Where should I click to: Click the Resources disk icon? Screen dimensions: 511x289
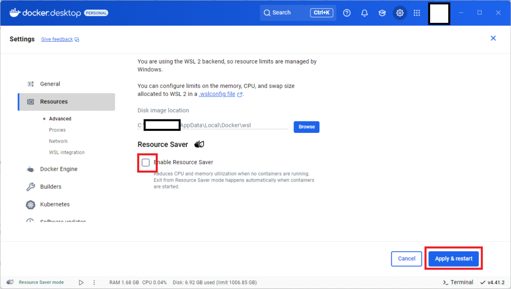(x=30, y=102)
